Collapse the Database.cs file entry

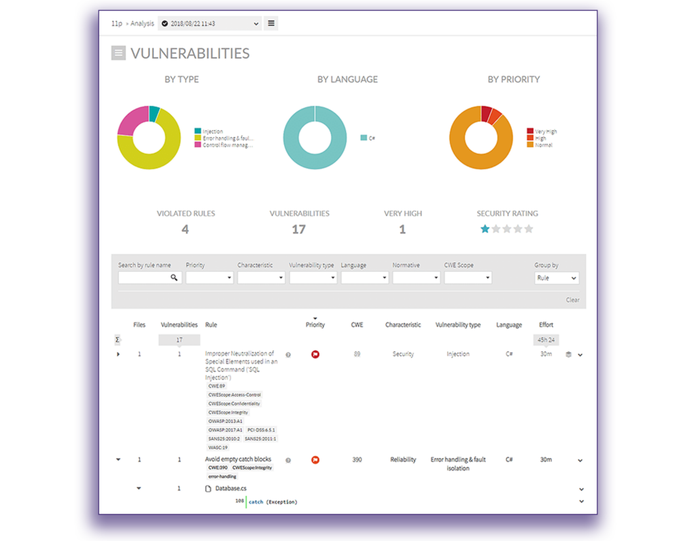point(139,488)
